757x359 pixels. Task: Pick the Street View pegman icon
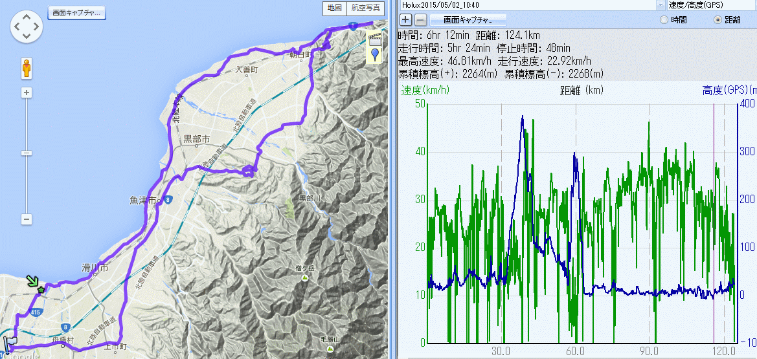pyautogui.click(x=27, y=67)
